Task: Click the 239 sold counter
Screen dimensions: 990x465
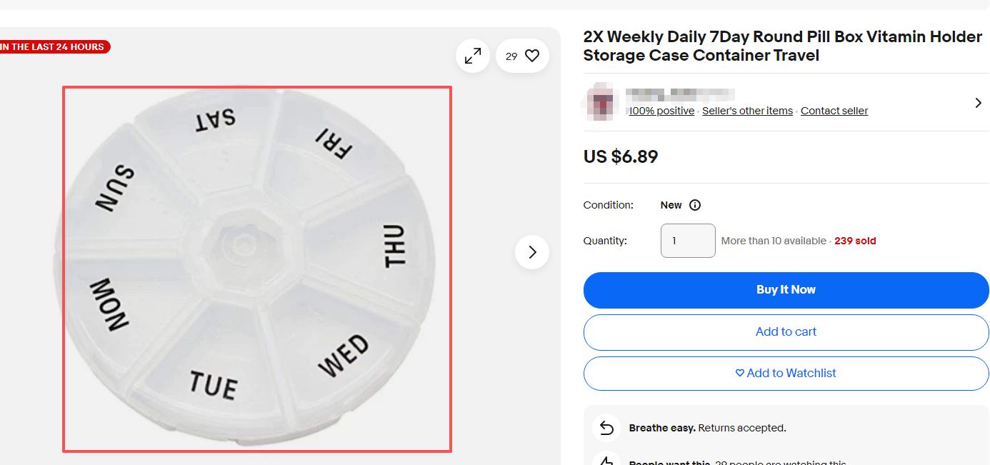Action: coord(855,241)
